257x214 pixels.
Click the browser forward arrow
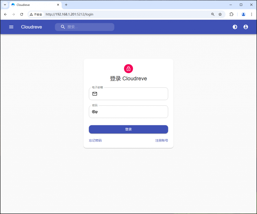click(14, 14)
